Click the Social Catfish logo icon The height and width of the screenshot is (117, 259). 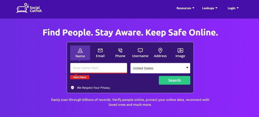(x=22, y=8)
